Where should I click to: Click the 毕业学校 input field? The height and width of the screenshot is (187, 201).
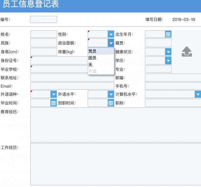coord(59,69)
